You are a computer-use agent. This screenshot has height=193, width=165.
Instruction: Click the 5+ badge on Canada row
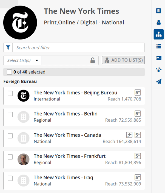click(138, 135)
